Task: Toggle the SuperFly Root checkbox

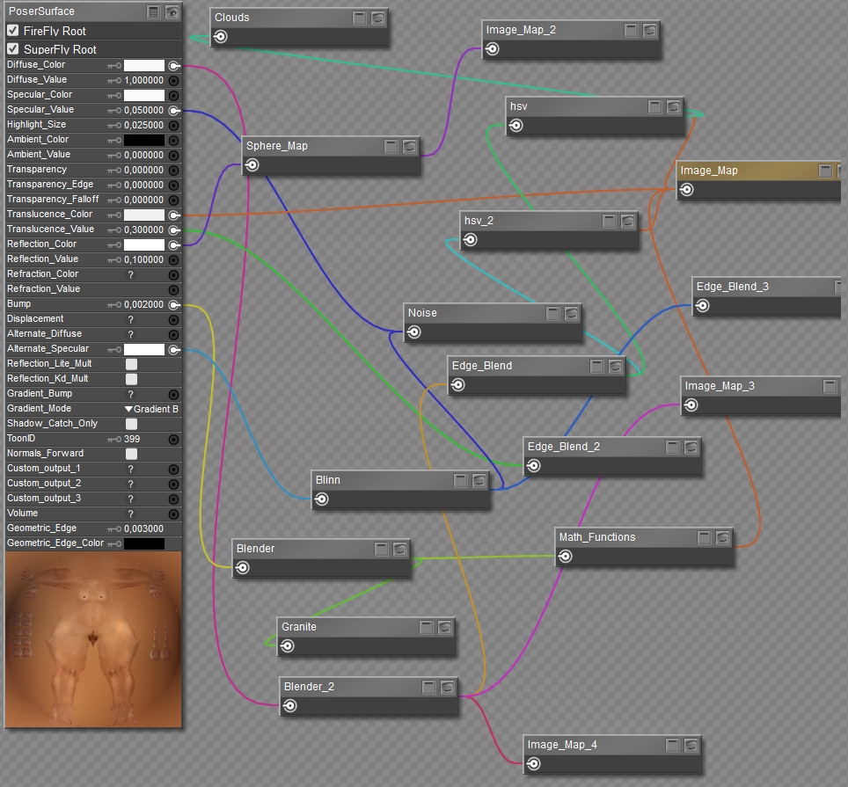Action: pyautogui.click(x=13, y=48)
